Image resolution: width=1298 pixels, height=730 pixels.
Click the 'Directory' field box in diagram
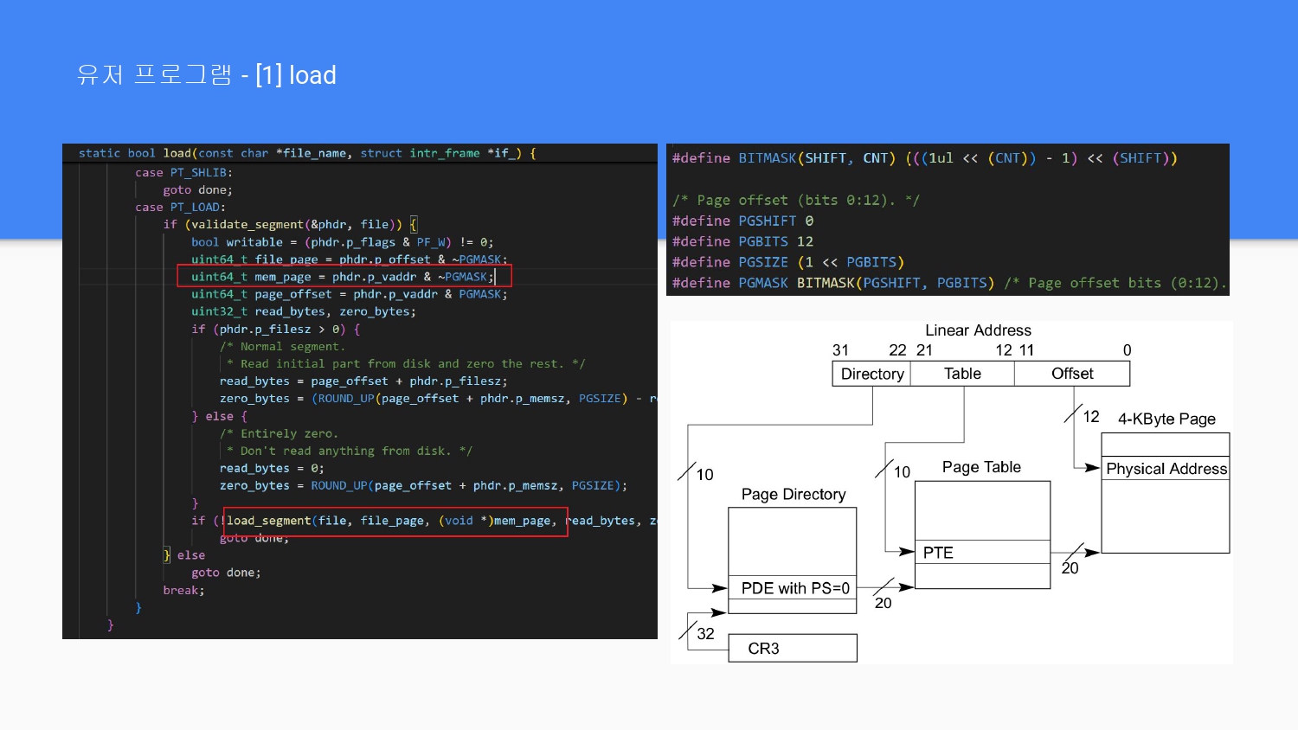tap(871, 374)
